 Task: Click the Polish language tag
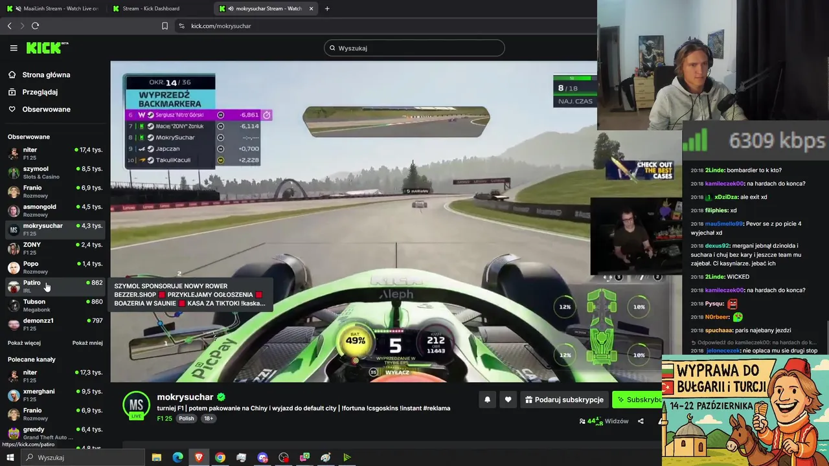(187, 419)
